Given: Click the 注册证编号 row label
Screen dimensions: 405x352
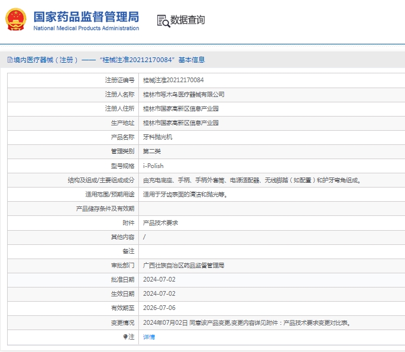Looking at the screenshot, I should pos(119,80).
